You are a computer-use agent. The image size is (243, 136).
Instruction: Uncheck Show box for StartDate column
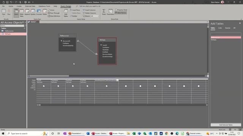[73, 86]
